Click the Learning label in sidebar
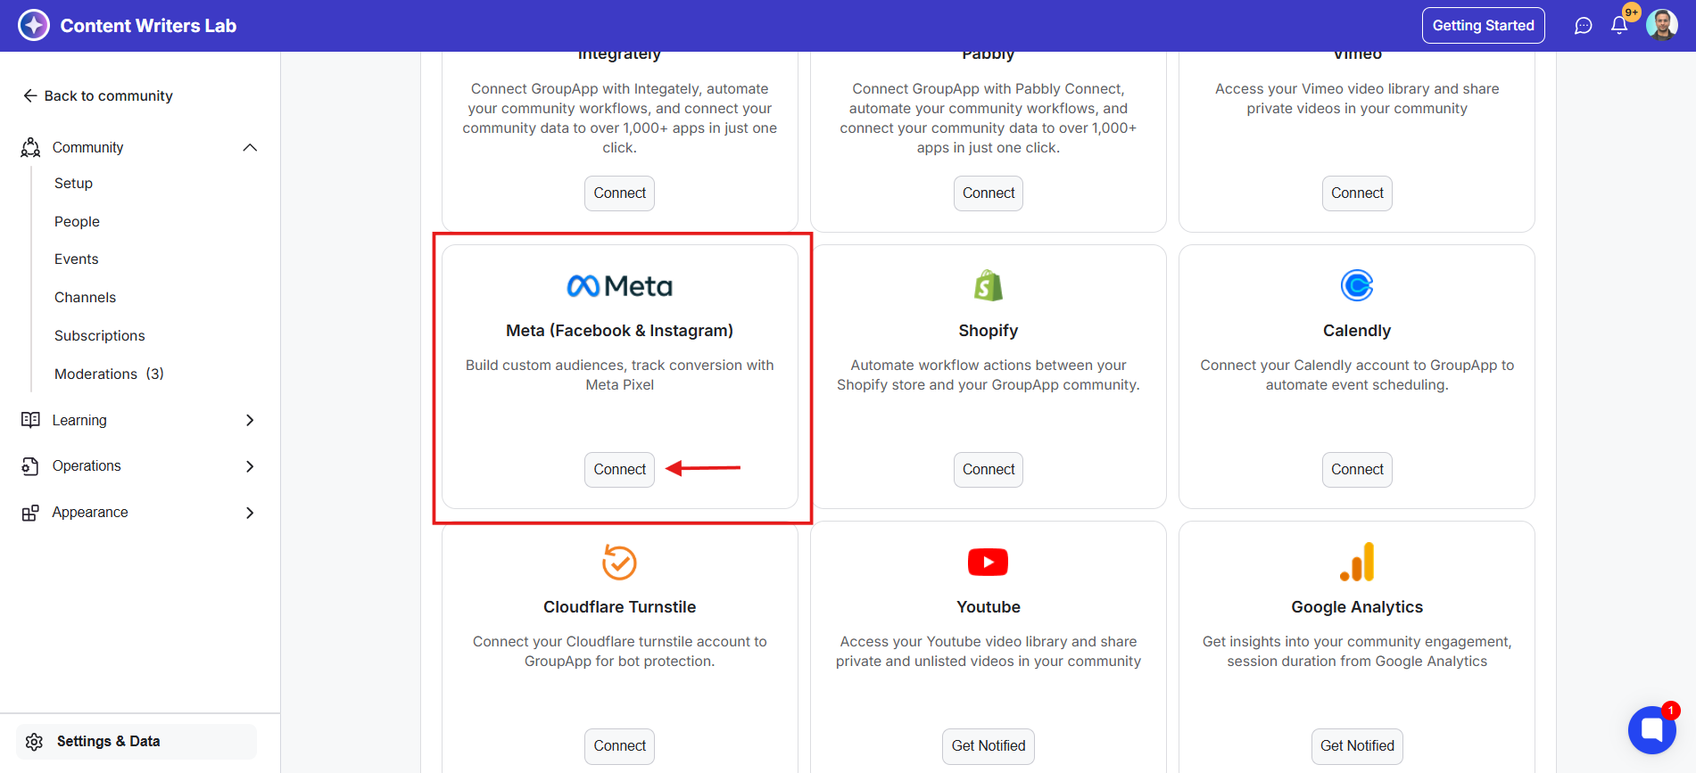1696x773 pixels. click(x=79, y=420)
